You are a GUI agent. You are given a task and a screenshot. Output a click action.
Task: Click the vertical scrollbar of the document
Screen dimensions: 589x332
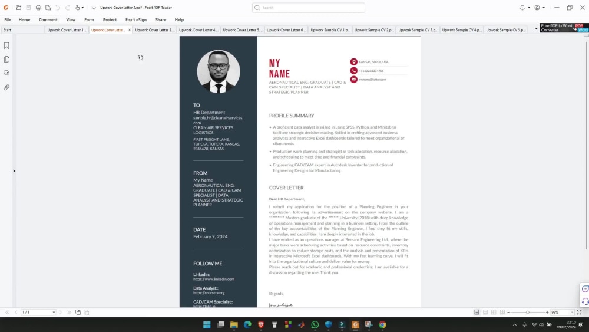[587, 146]
